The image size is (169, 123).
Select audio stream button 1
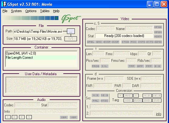click(8, 117)
